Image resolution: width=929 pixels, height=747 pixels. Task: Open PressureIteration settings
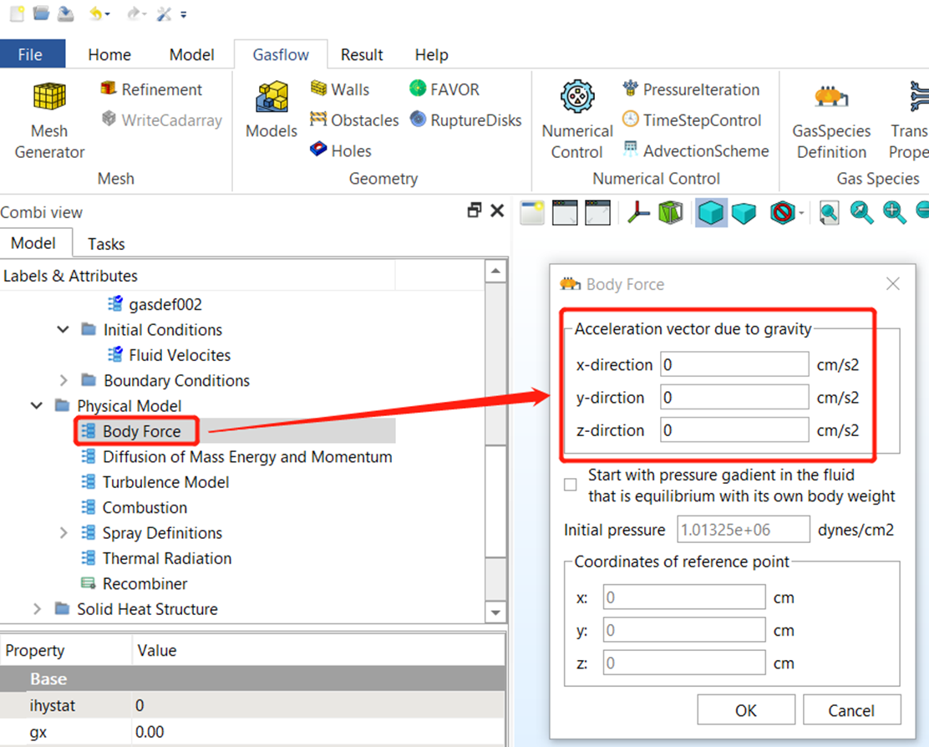(x=691, y=89)
